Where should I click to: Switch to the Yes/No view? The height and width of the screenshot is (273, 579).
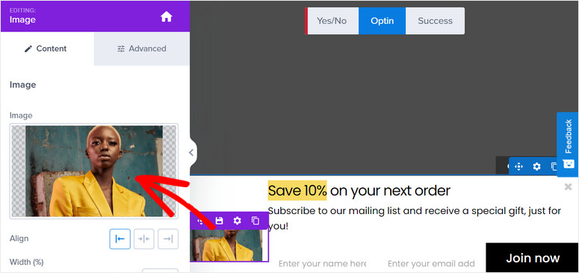[332, 21]
